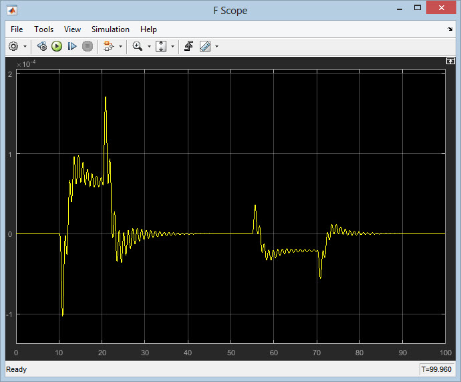Maximize the axes with top-right plot icon
This screenshot has width=461, height=382.
click(x=450, y=61)
